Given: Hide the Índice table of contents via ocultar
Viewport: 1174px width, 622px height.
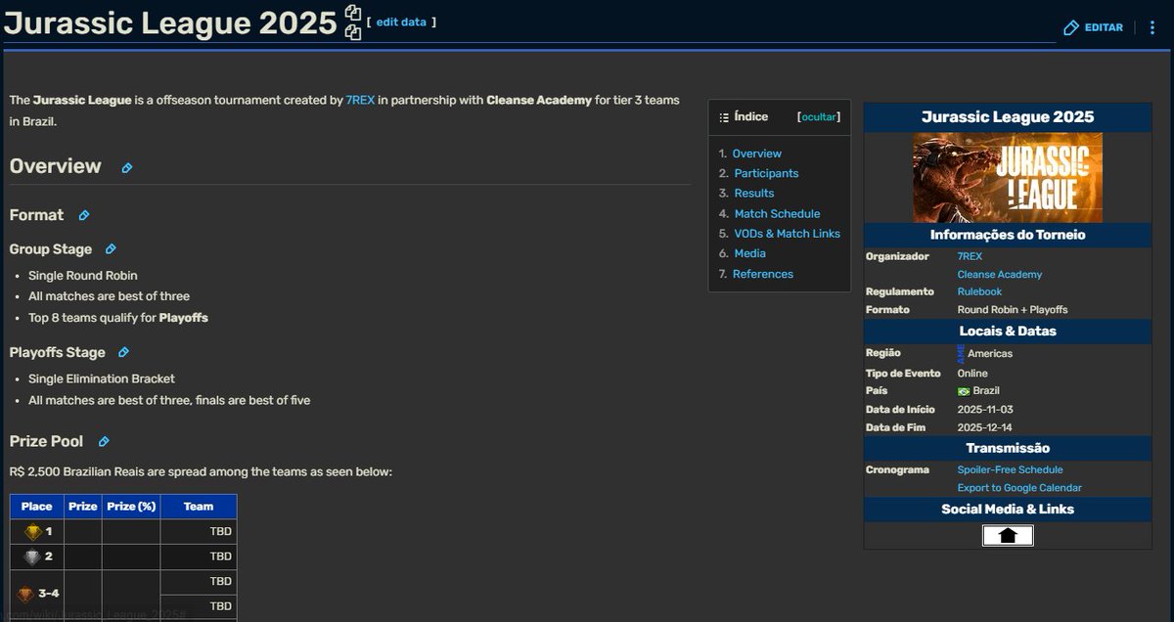Looking at the screenshot, I should pyautogui.click(x=819, y=117).
